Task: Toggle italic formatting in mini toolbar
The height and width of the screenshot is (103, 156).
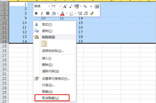Action: pos(42,13)
